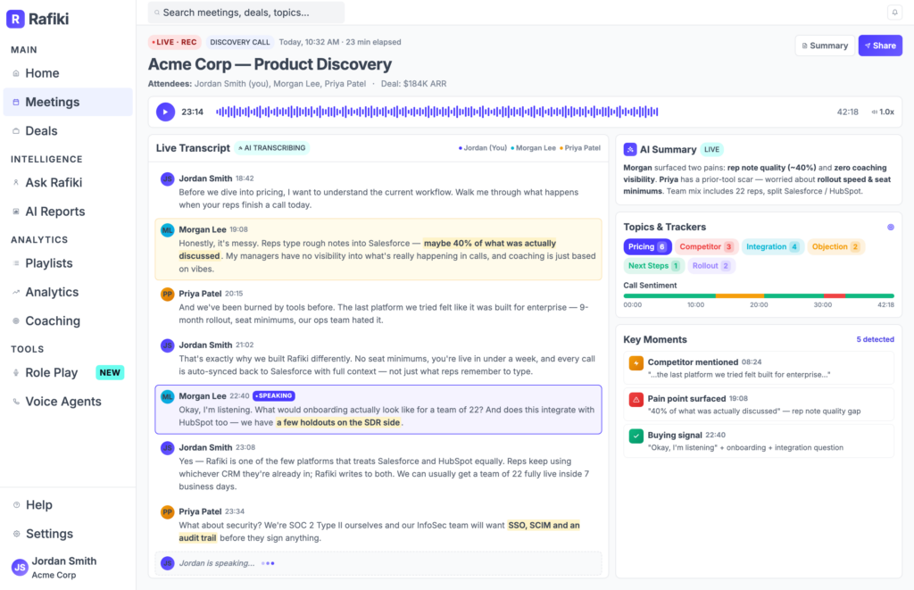Toggle Morgan Lee speaker legend
Viewport: 914px width, 590px height.
[x=534, y=148]
